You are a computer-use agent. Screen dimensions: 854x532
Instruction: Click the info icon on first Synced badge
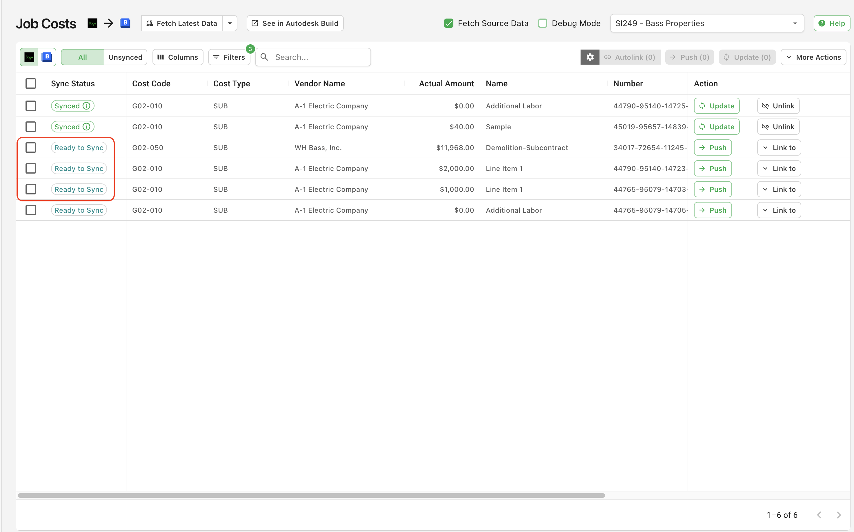(x=87, y=106)
